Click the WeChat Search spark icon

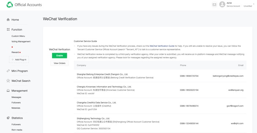(x=8, y=81)
